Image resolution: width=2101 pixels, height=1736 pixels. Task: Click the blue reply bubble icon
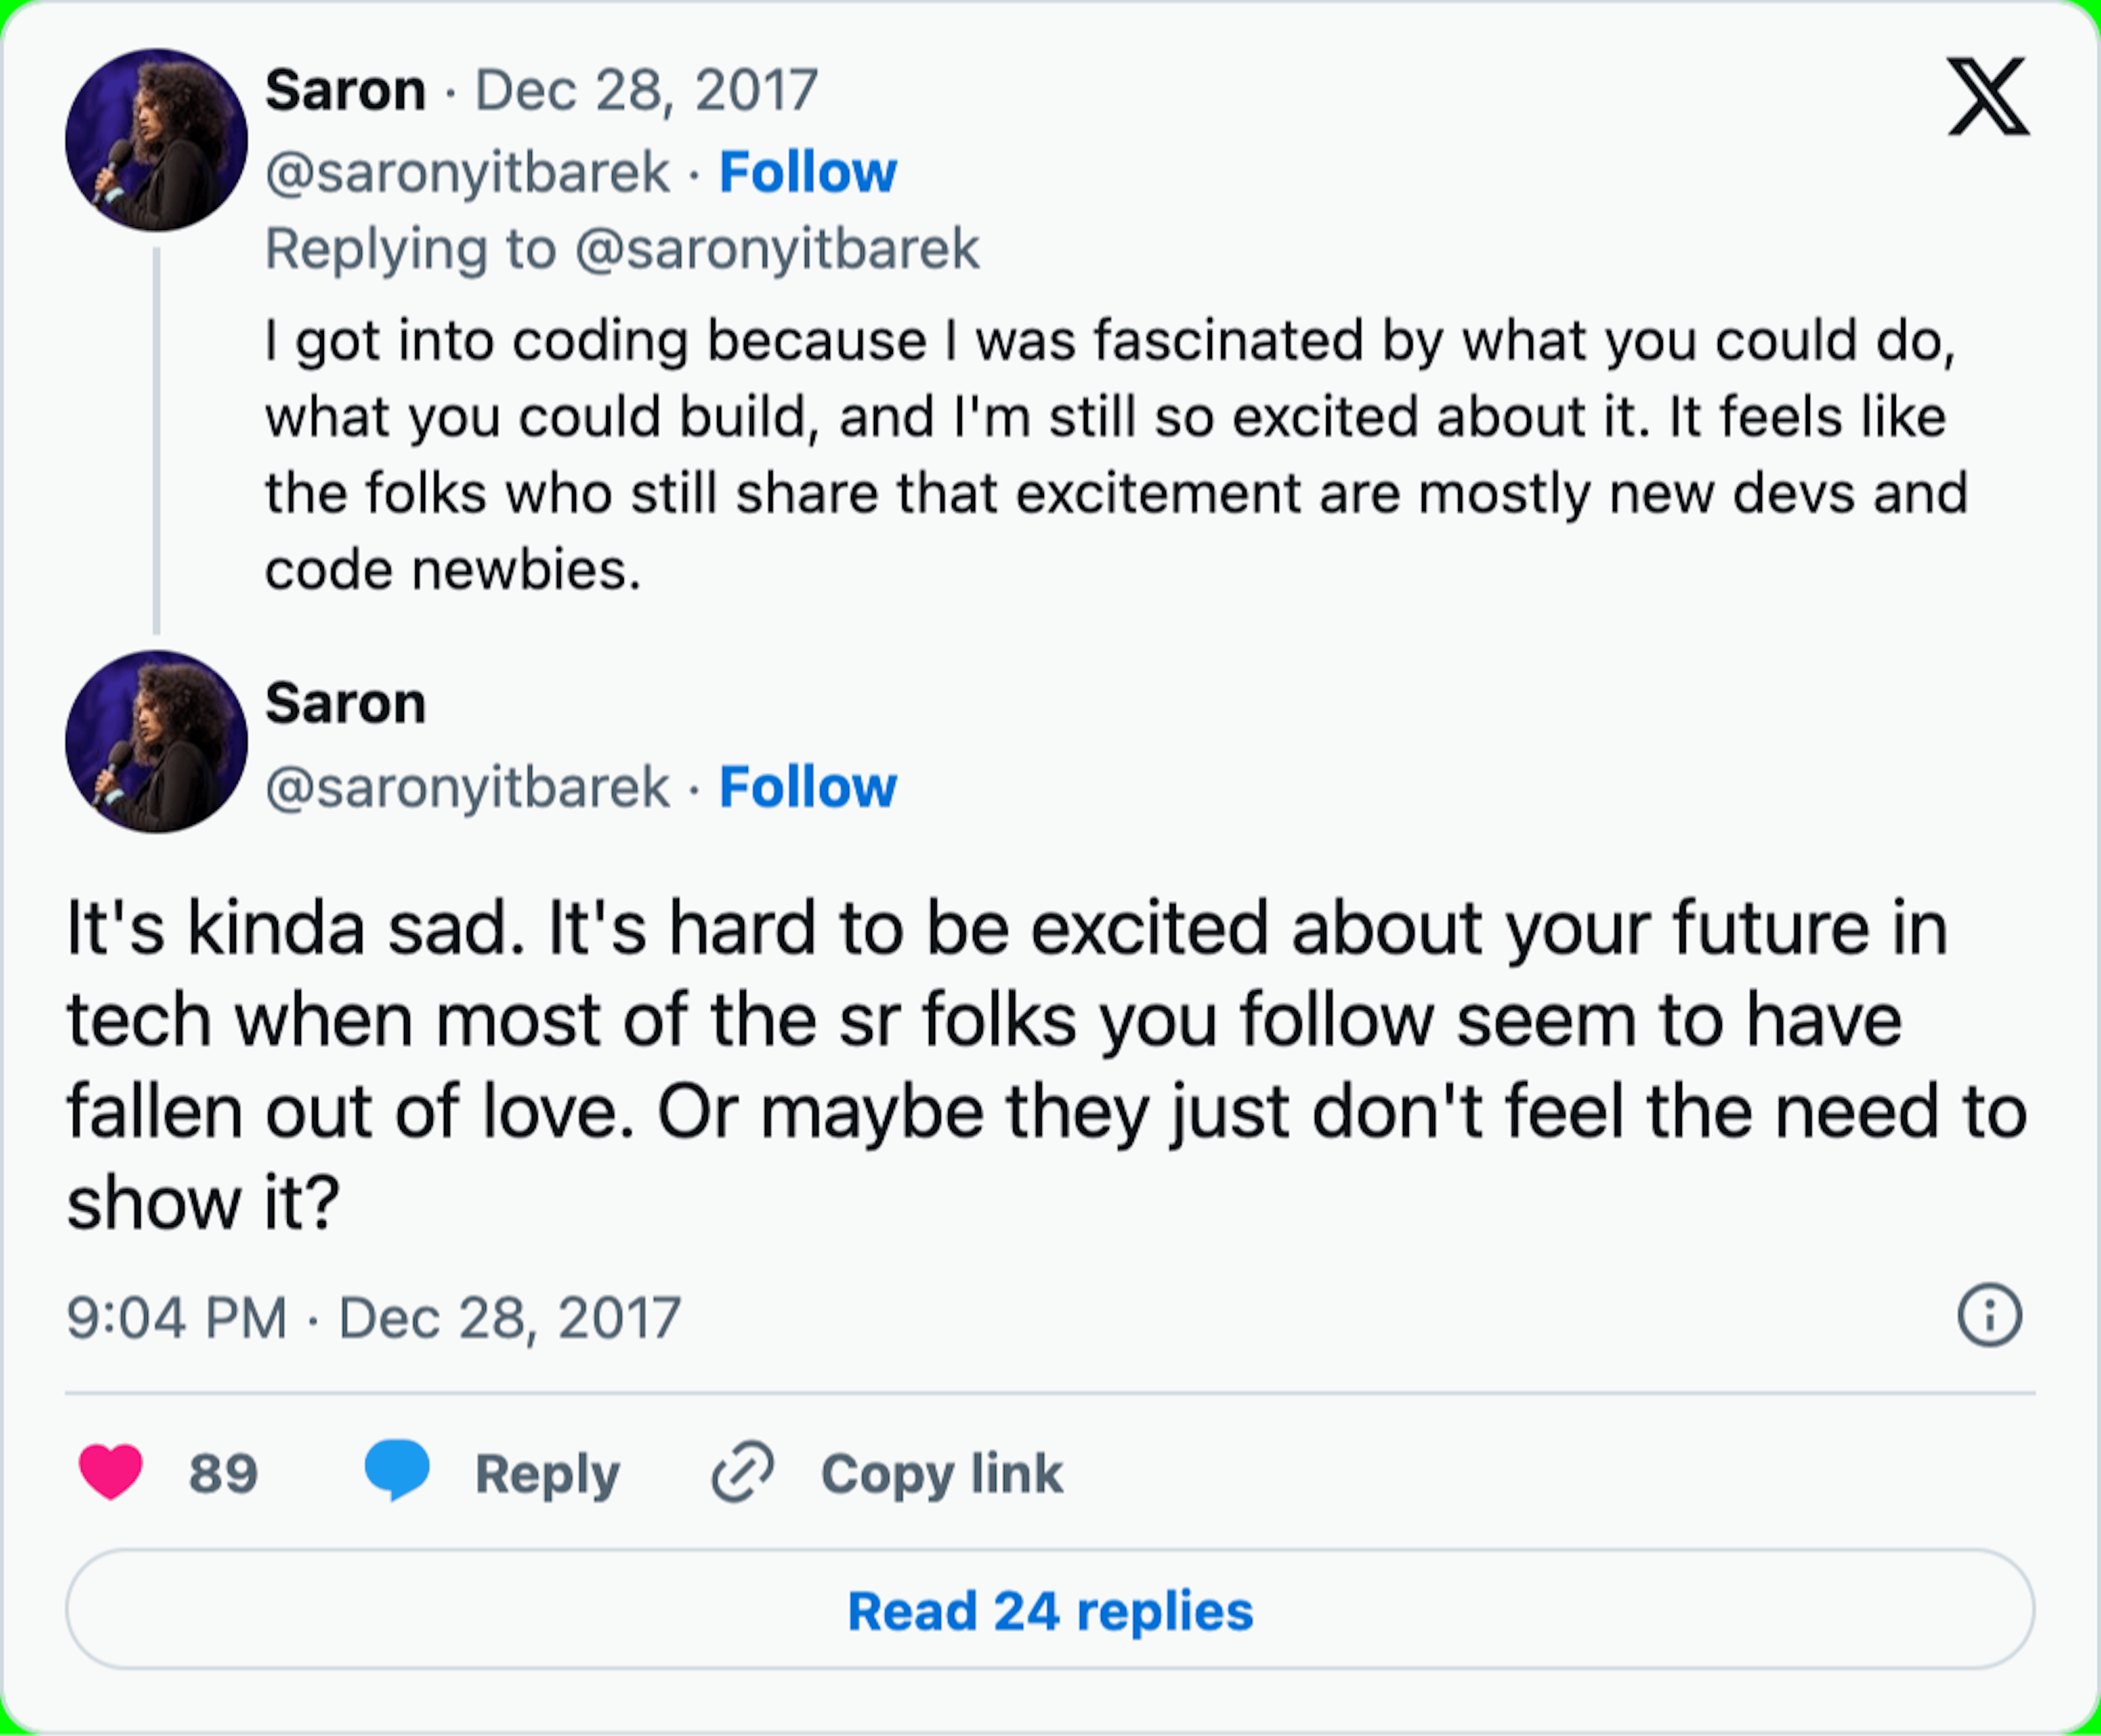tap(397, 1470)
